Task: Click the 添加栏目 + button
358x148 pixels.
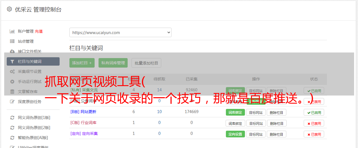Action: click(82, 63)
